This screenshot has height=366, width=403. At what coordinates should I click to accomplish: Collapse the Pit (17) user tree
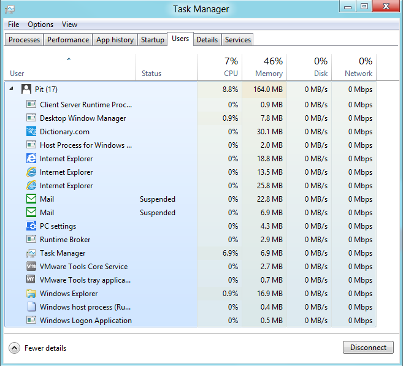[11, 89]
